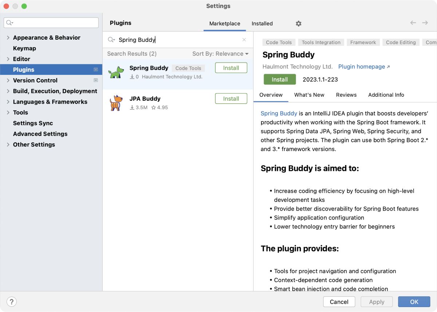This screenshot has height=312, width=437.
Task: Expand the Editor settings tree
Action: tap(8, 59)
